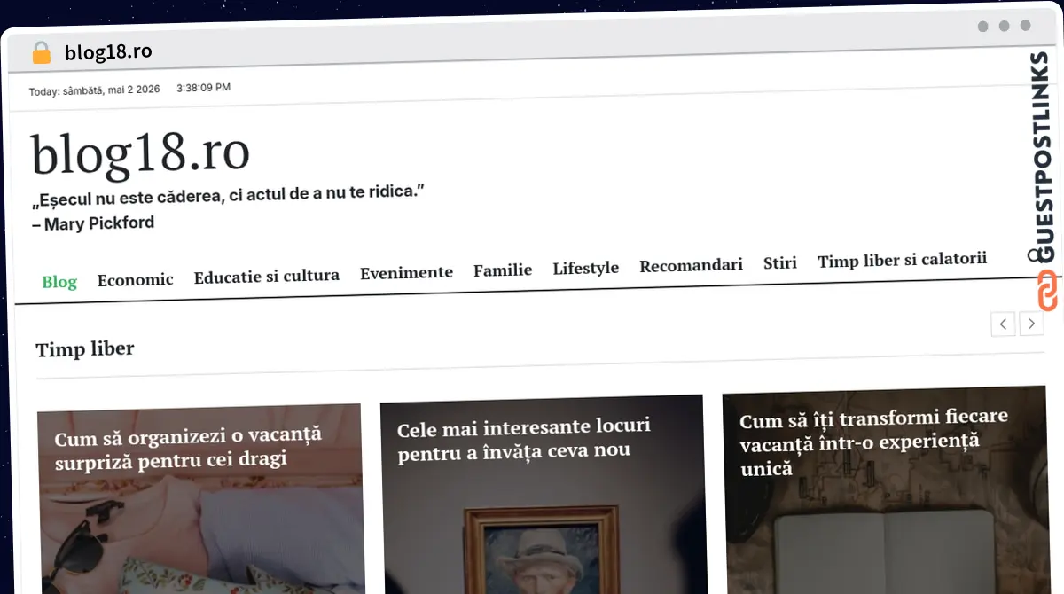1064x594 pixels.
Task: Open the Stiri category
Action: (x=780, y=262)
